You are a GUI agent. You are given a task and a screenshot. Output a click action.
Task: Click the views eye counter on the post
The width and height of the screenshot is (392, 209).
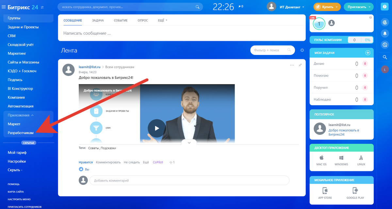(x=172, y=162)
